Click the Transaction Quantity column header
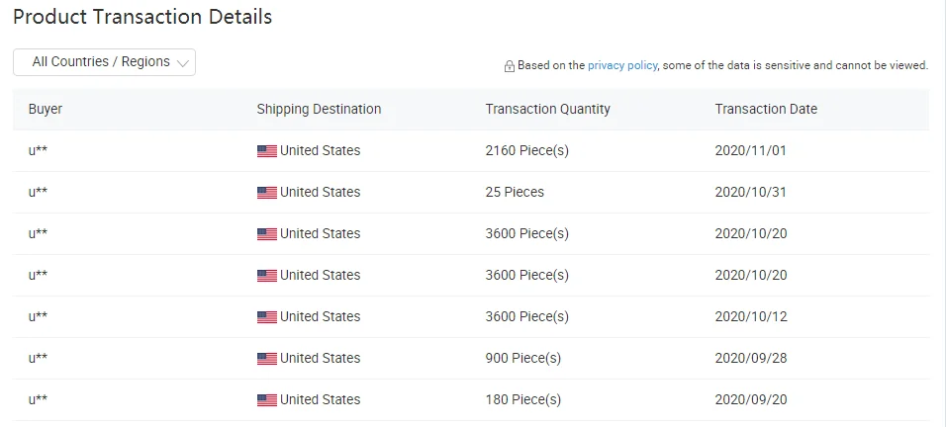 [547, 109]
